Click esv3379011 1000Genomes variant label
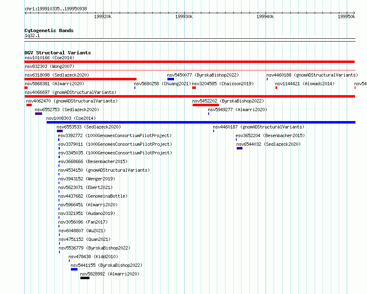The image size is (367, 294). point(115,144)
